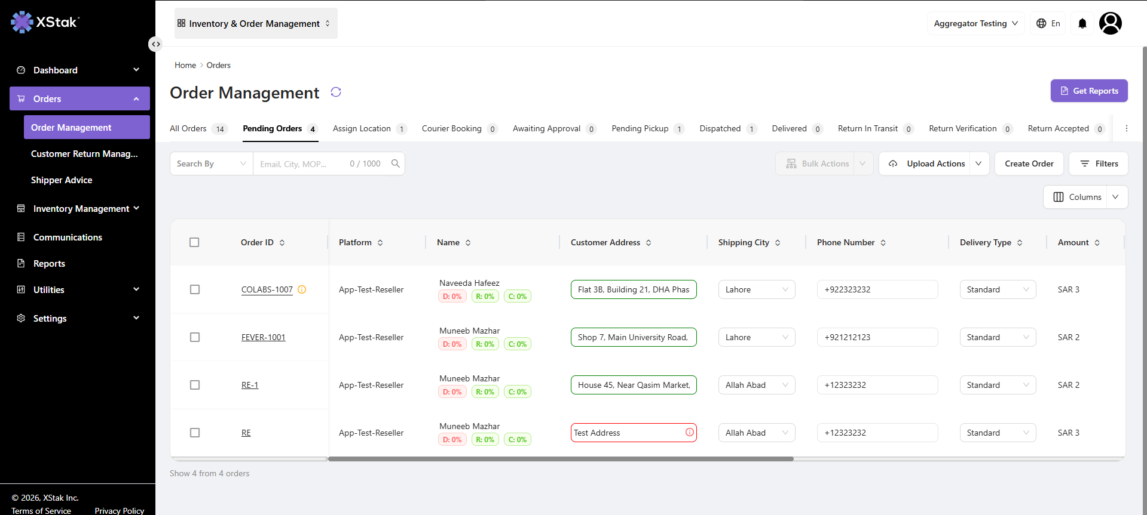The height and width of the screenshot is (515, 1147).
Task: Open the more tabs vertical ellipsis
Action: [1127, 128]
